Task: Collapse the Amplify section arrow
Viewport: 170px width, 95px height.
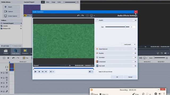Action: 135,20
